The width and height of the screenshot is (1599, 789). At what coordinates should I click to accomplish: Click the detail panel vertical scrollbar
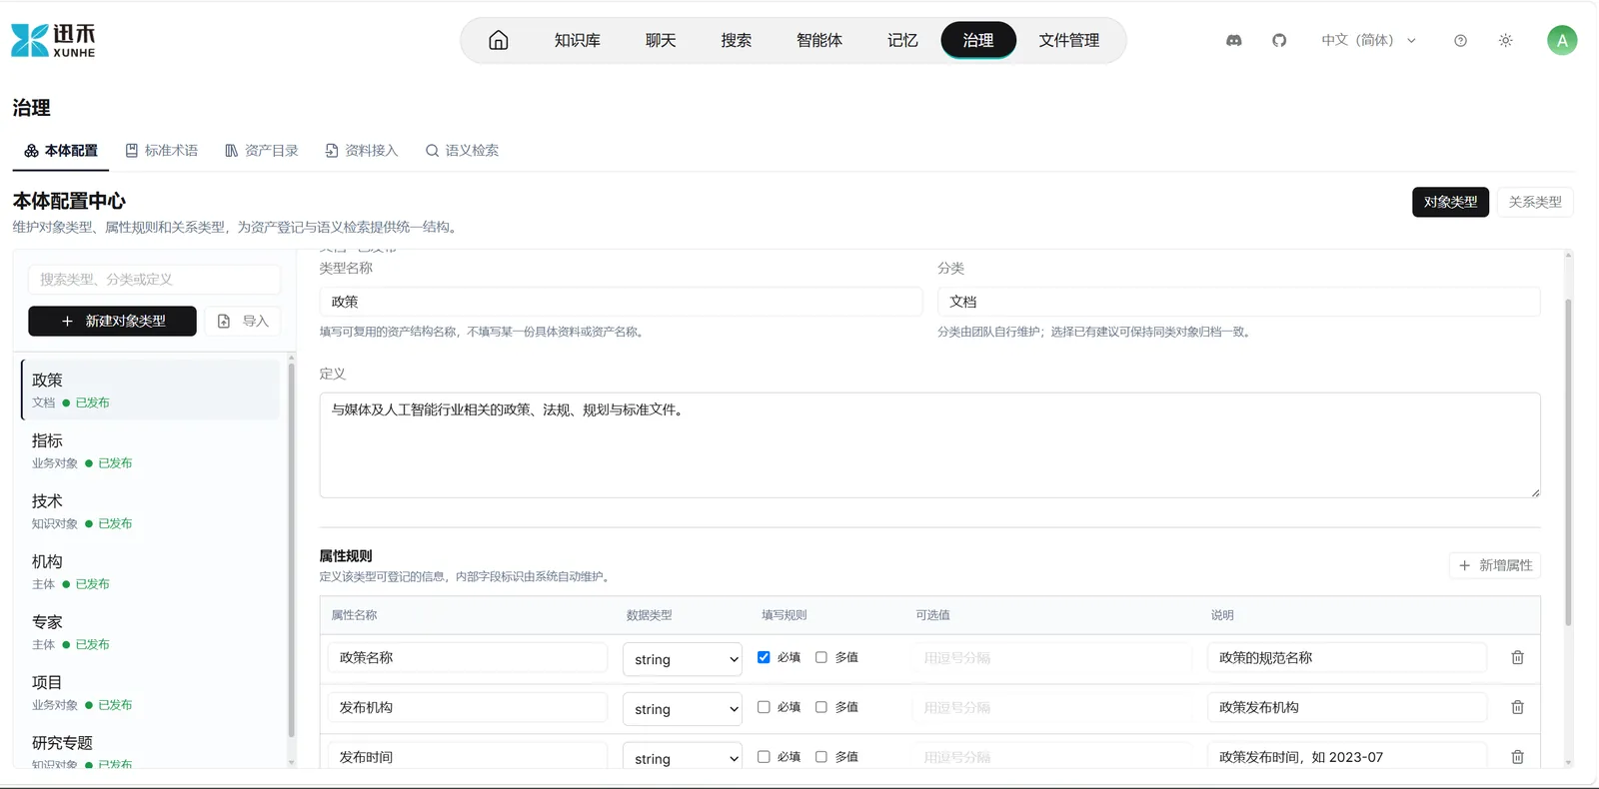[1568, 461]
